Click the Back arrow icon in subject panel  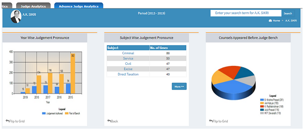109,121
